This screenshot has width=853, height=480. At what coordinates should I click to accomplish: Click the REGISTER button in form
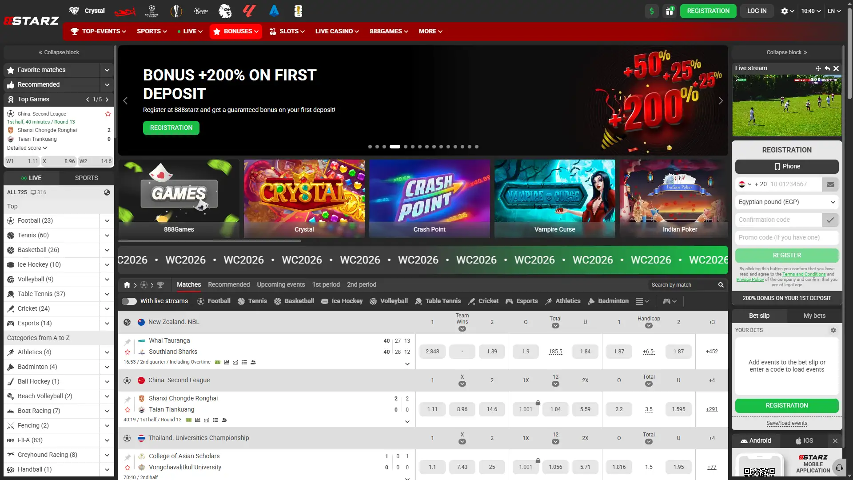787,256
